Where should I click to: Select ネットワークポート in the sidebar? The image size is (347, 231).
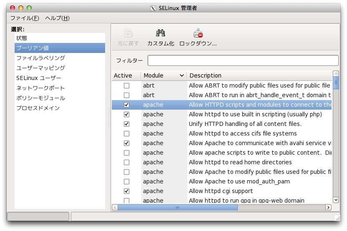pyautogui.click(x=60, y=88)
